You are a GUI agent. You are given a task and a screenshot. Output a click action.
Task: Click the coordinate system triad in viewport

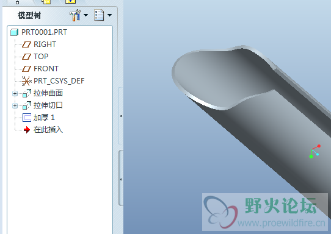click(315, 152)
